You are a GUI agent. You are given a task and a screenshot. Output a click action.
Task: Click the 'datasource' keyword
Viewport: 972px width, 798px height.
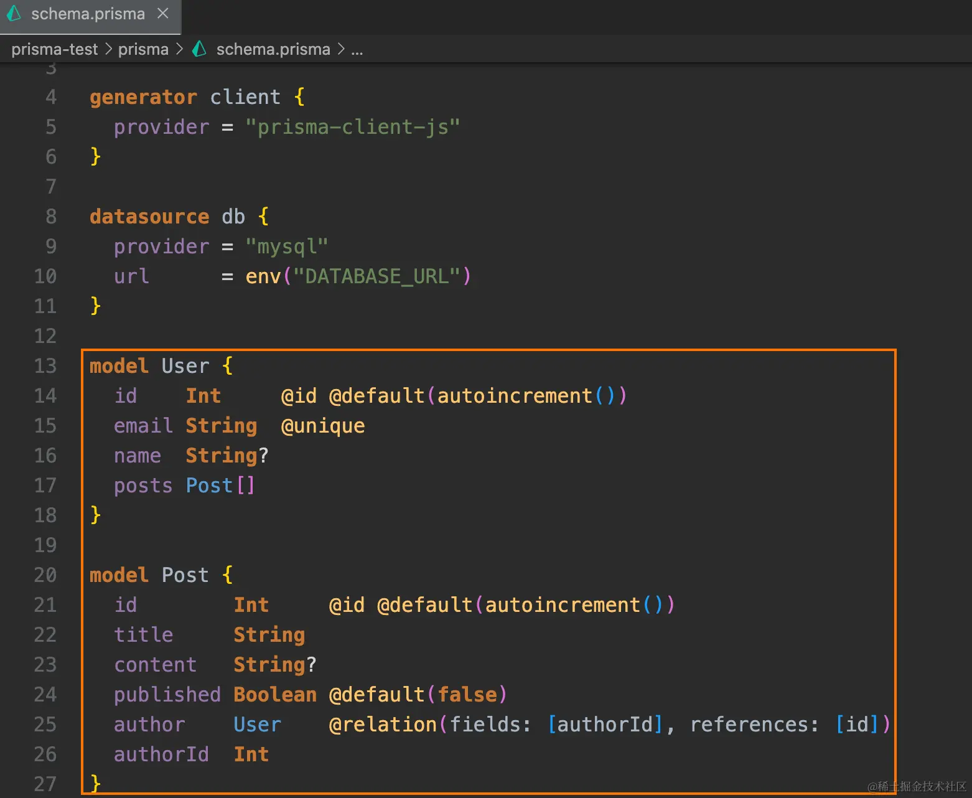pyautogui.click(x=149, y=217)
